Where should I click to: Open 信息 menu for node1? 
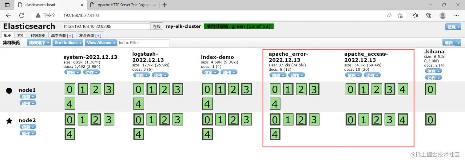click(x=28, y=96)
